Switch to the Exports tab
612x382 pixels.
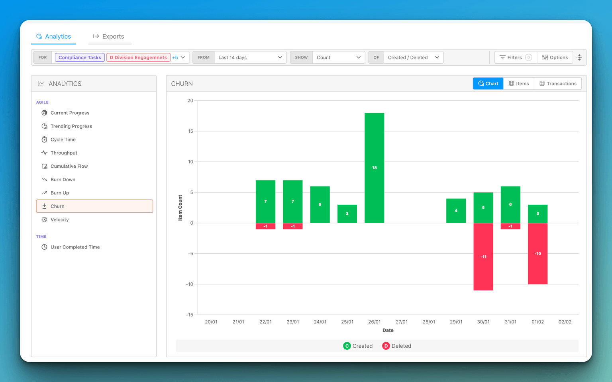[x=109, y=36]
